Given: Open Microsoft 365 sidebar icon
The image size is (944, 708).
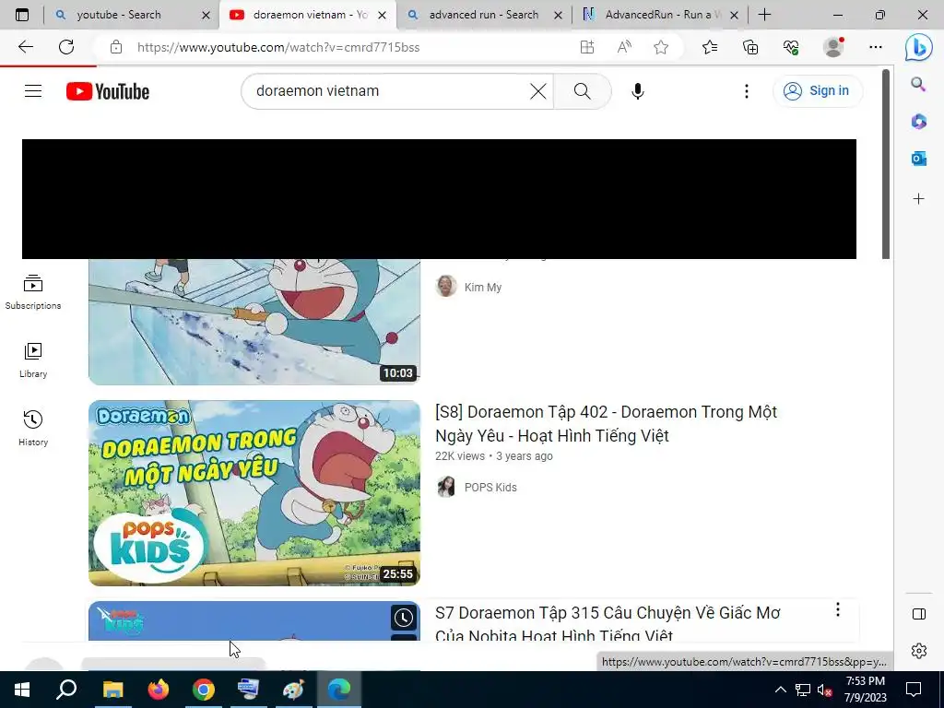Looking at the screenshot, I should 918,122.
